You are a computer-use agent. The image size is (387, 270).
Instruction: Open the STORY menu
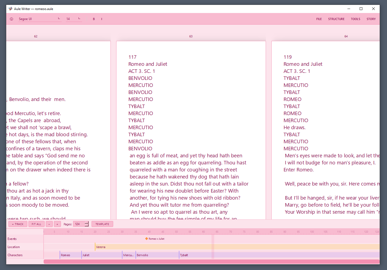[x=371, y=19]
